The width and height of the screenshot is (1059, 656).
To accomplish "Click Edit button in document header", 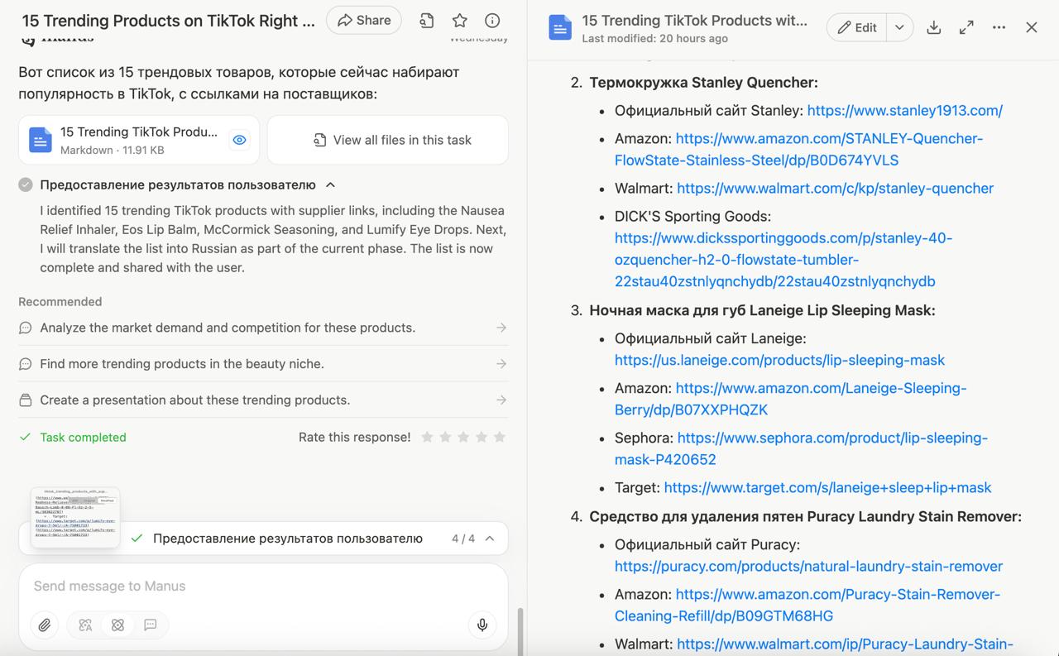I will point(856,27).
